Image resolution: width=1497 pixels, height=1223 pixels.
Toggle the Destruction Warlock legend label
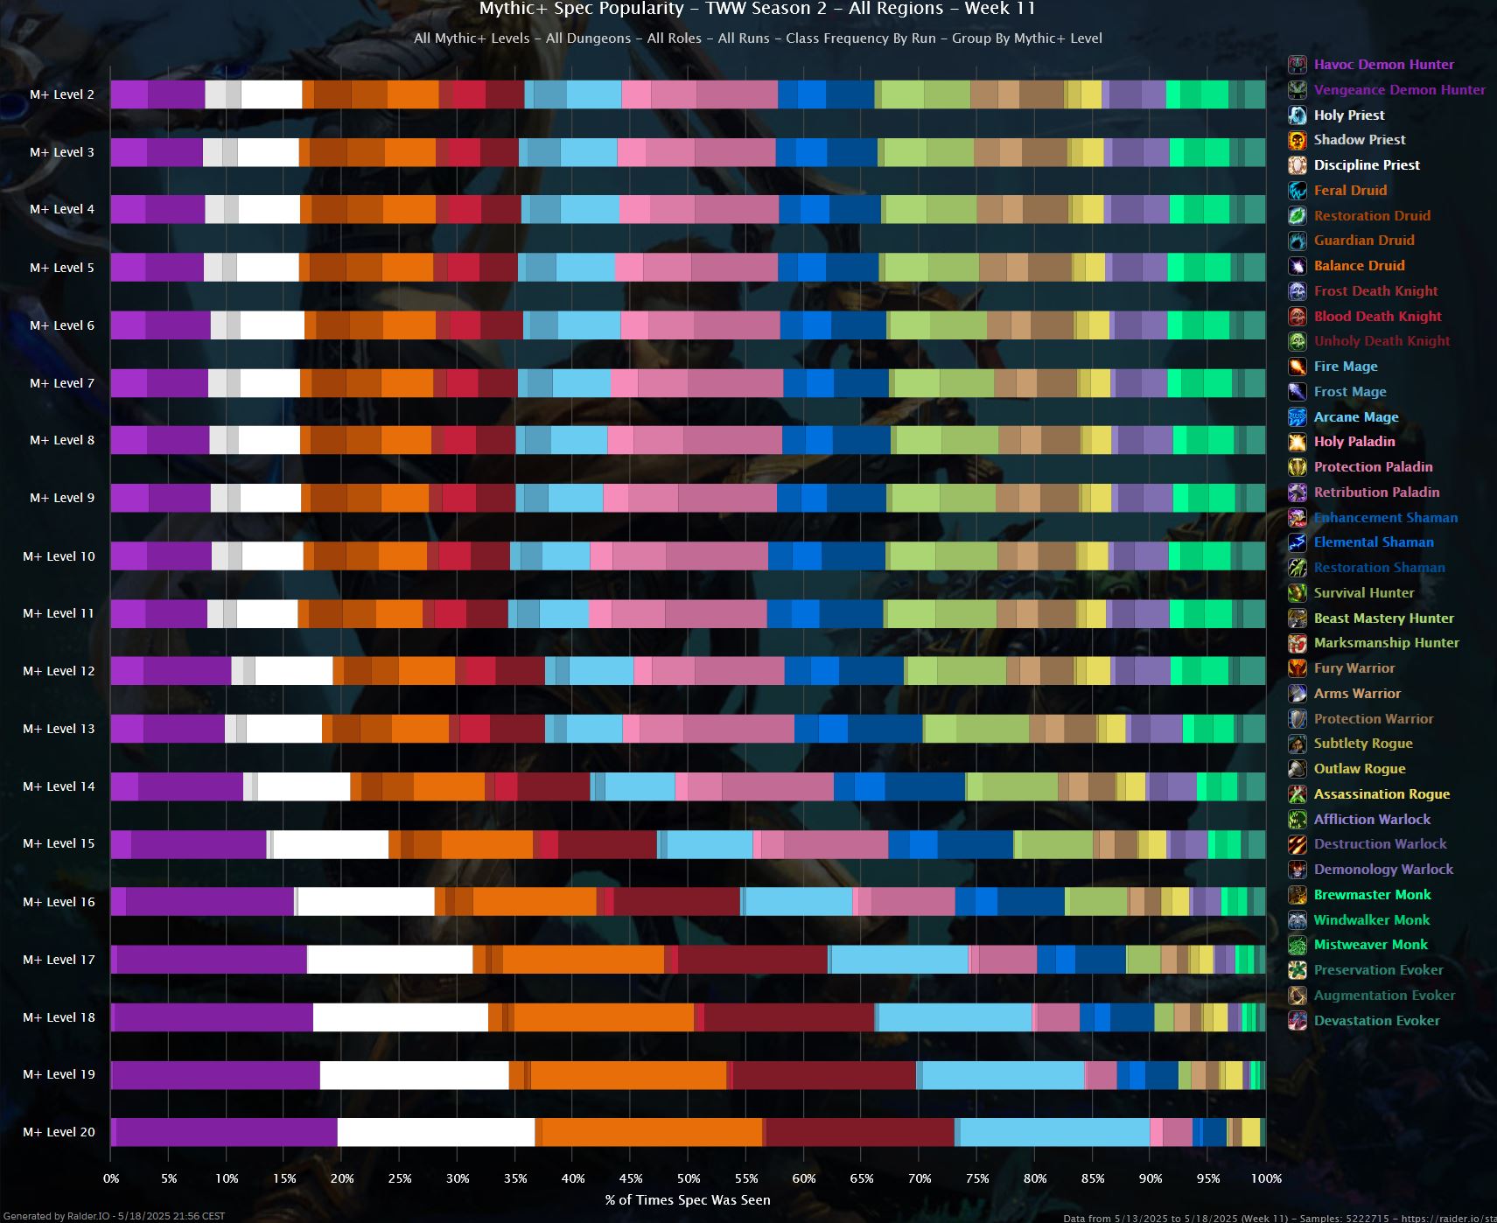1380,844
